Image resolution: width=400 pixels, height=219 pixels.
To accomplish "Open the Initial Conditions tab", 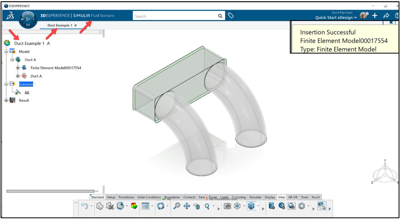I will click(149, 197).
